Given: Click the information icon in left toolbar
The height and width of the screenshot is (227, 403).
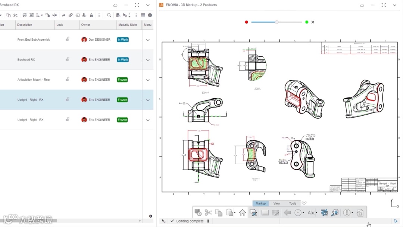Looking at the screenshot, I should pyautogui.click(x=150, y=15).
